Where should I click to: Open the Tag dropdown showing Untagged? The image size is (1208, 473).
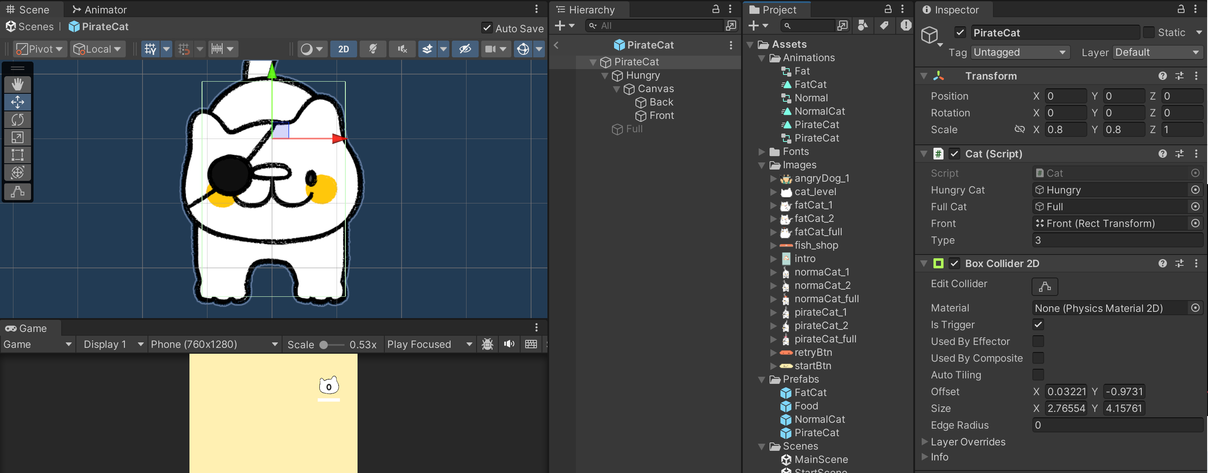[x=1020, y=52]
